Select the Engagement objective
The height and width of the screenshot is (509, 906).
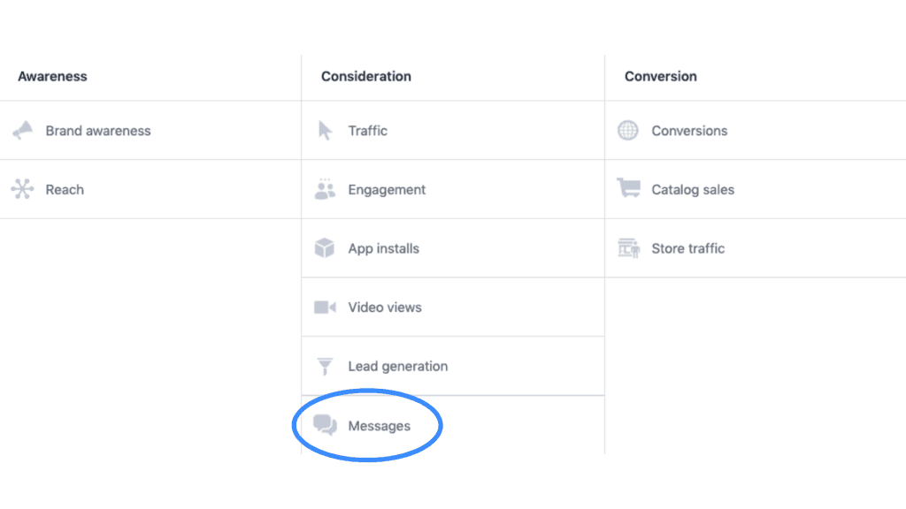coord(453,189)
